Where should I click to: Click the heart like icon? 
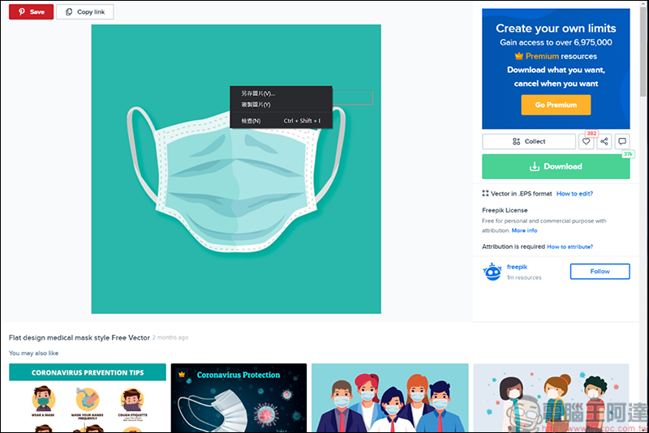coord(587,142)
